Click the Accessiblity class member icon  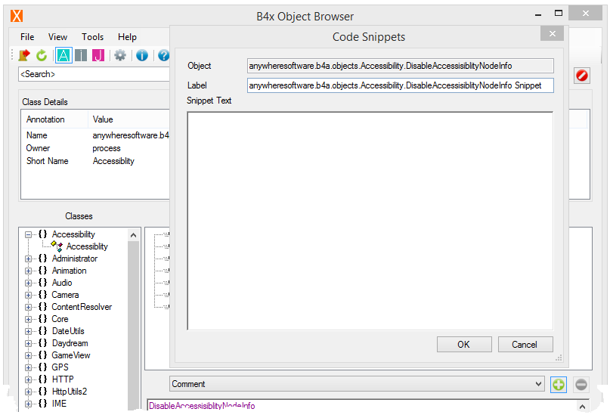pyautogui.click(x=57, y=246)
